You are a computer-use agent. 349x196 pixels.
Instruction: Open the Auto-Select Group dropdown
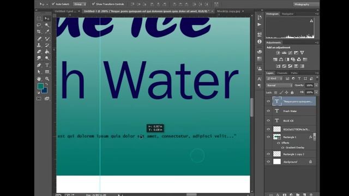[x=80, y=4]
